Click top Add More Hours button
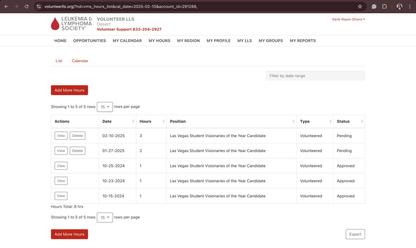Image resolution: width=416 pixels, height=248 pixels. pos(69,90)
